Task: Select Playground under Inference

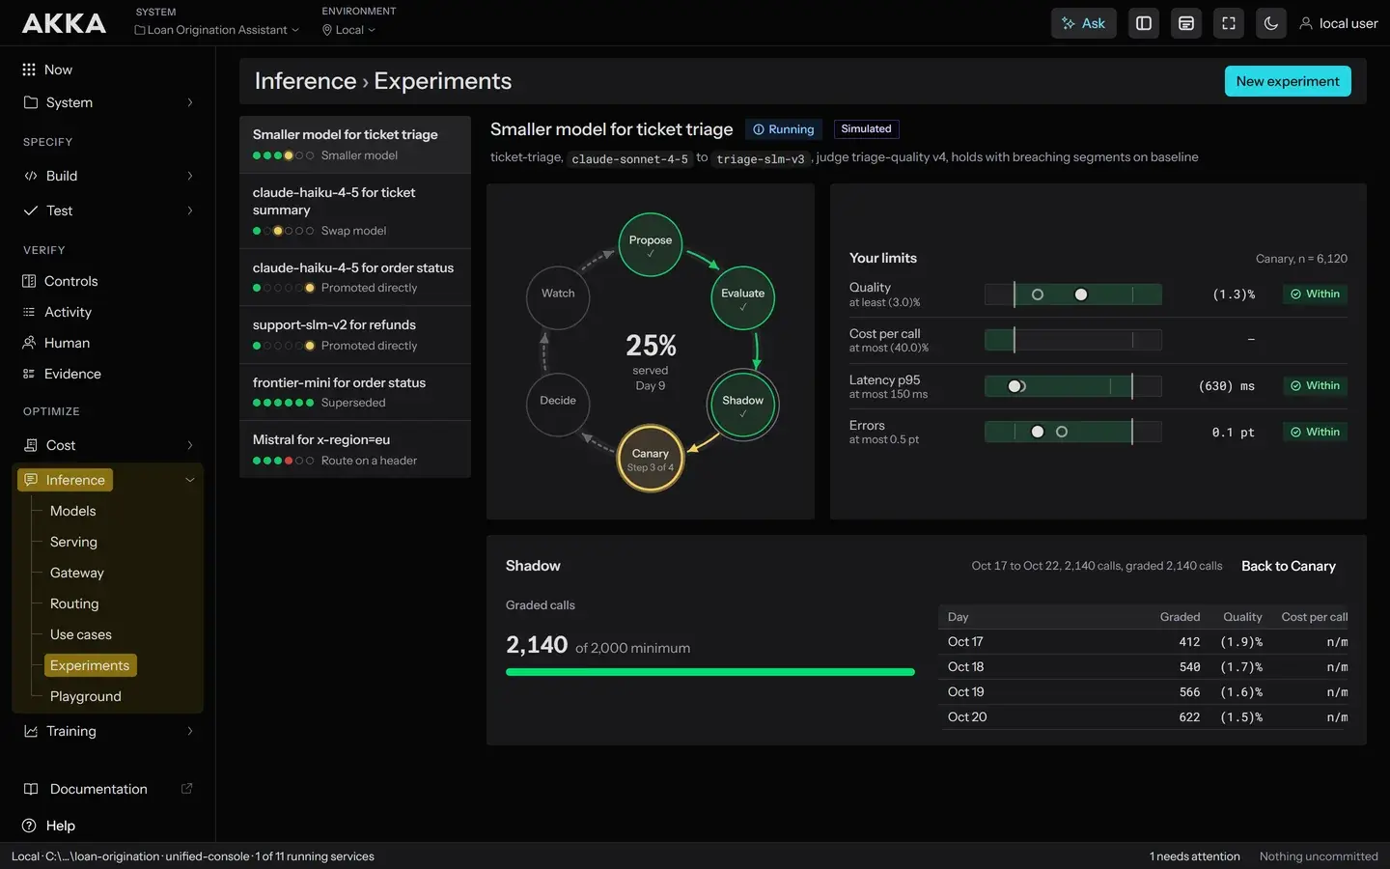Action: pos(86,696)
